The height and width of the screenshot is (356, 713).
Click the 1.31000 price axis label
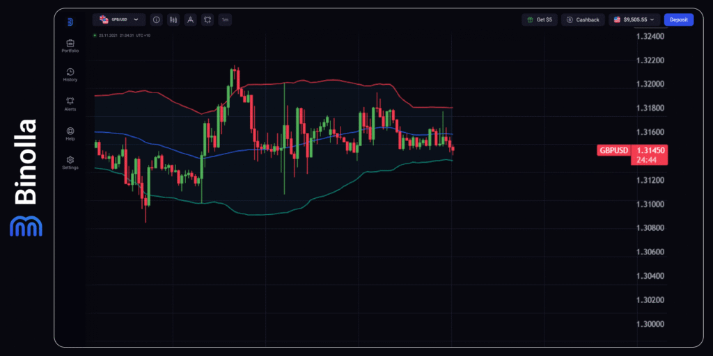click(x=651, y=204)
